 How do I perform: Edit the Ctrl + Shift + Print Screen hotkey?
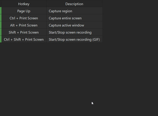point(24,39)
